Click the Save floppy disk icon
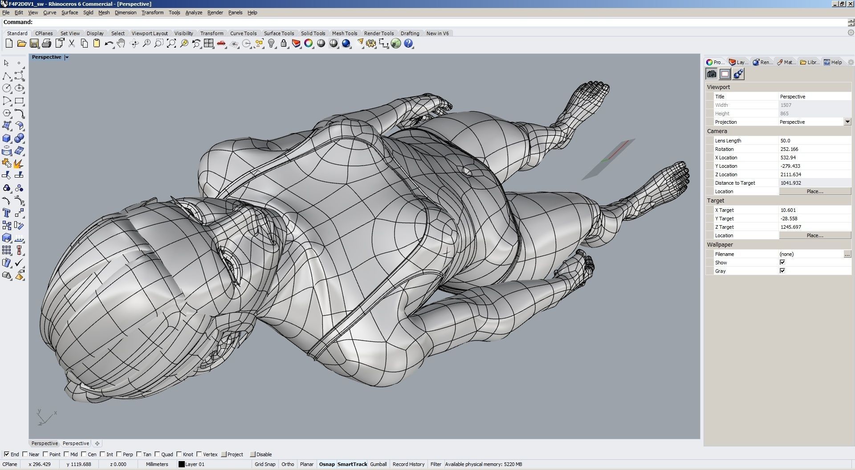855x470 pixels. (x=34, y=43)
